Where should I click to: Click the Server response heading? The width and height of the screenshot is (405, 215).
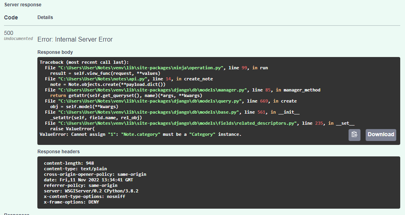pos(23,5)
